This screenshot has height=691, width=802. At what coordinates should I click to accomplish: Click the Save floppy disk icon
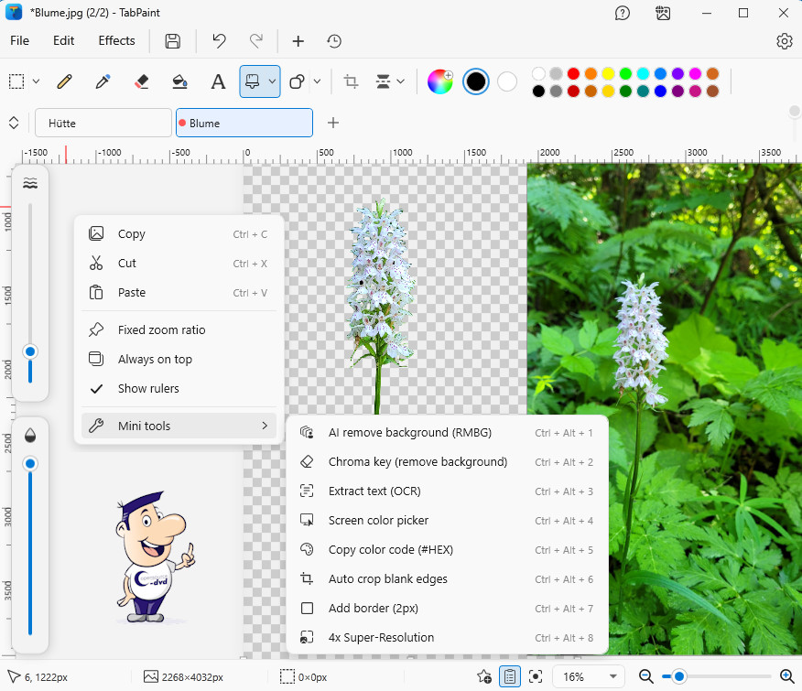pyautogui.click(x=172, y=41)
